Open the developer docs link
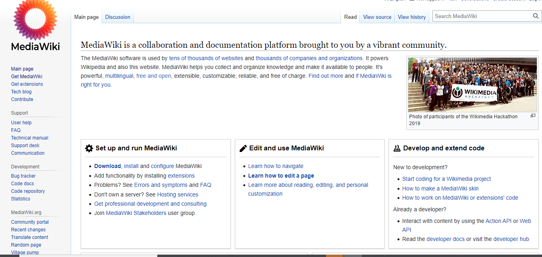The width and height of the screenshot is (542, 257). click(x=446, y=239)
